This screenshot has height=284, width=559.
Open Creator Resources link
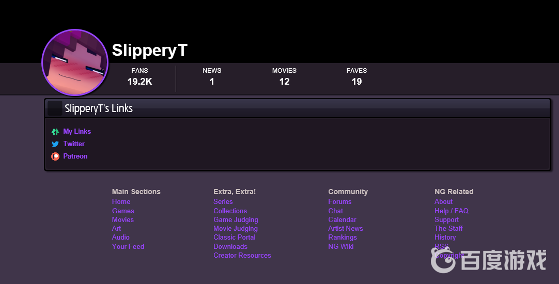tap(242, 255)
